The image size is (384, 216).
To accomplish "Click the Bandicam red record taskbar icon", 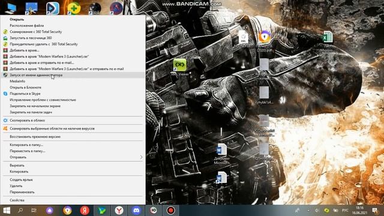I will [x=170, y=211].
